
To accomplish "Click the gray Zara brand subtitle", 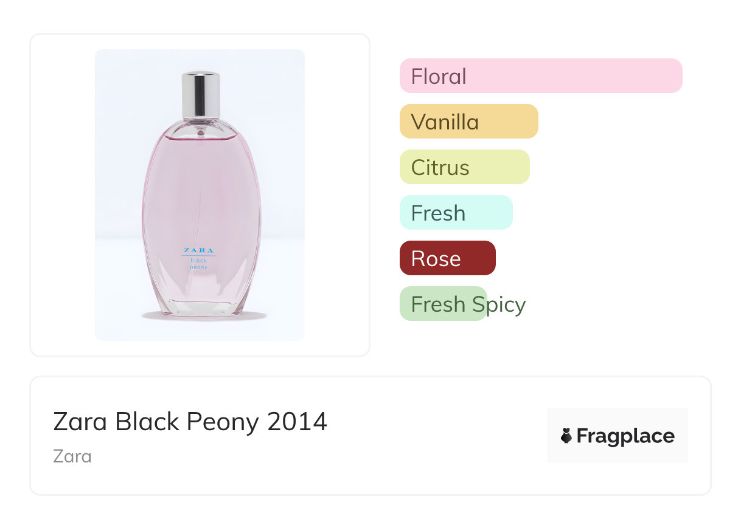I will pyautogui.click(x=72, y=456).
